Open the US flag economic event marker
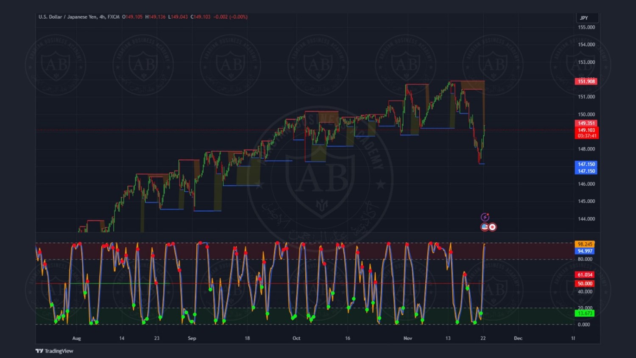The height and width of the screenshot is (358, 636). (485, 227)
